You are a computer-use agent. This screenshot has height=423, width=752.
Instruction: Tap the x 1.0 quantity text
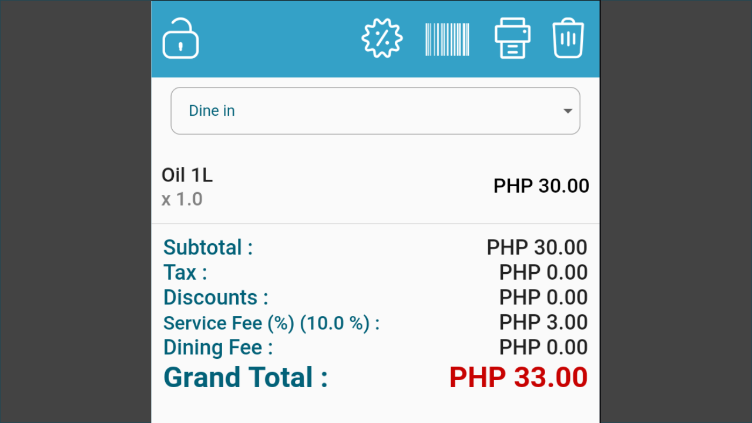(182, 199)
